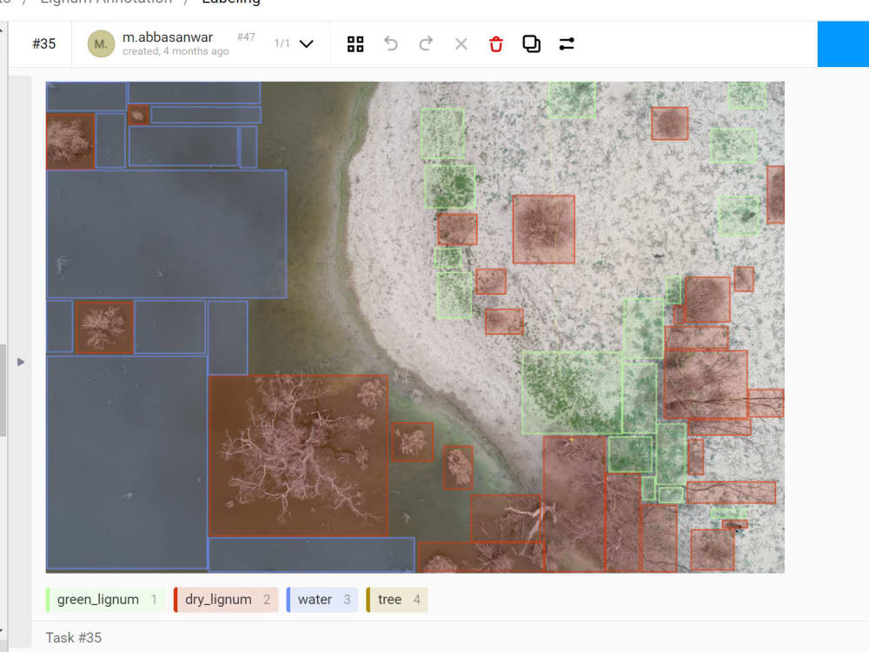Select the water label
The image size is (869, 652).
pos(322,599)
